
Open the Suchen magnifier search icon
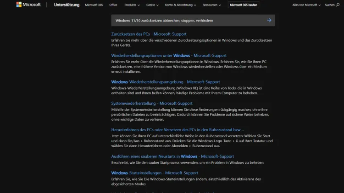coord(338,5)
